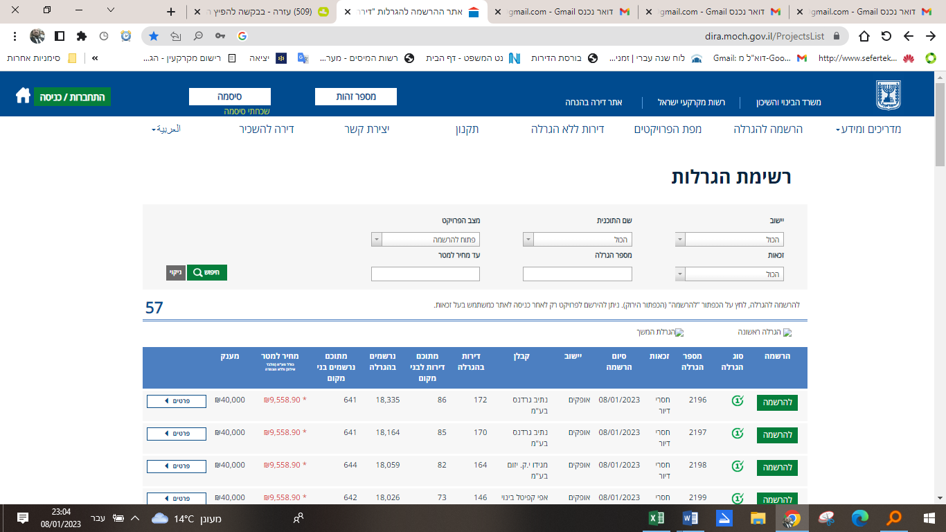This screenshot has width=946, height=532.
Task: Click the green חיפוש search button
Action: [207, 272]
